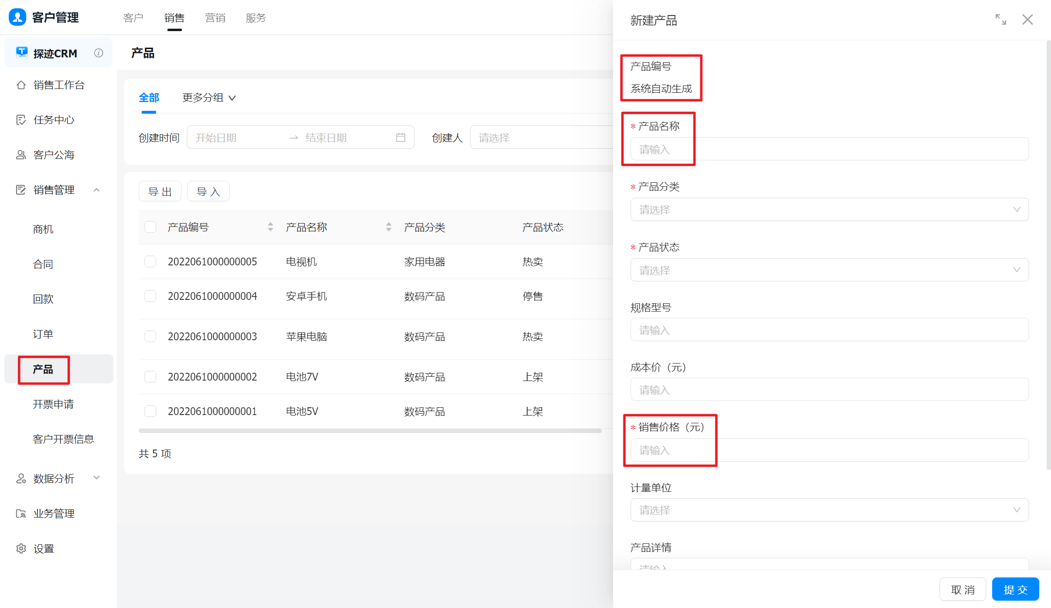Click the 任务中心 task icon
1051x608 pixels.
click(x=21, y=120)
